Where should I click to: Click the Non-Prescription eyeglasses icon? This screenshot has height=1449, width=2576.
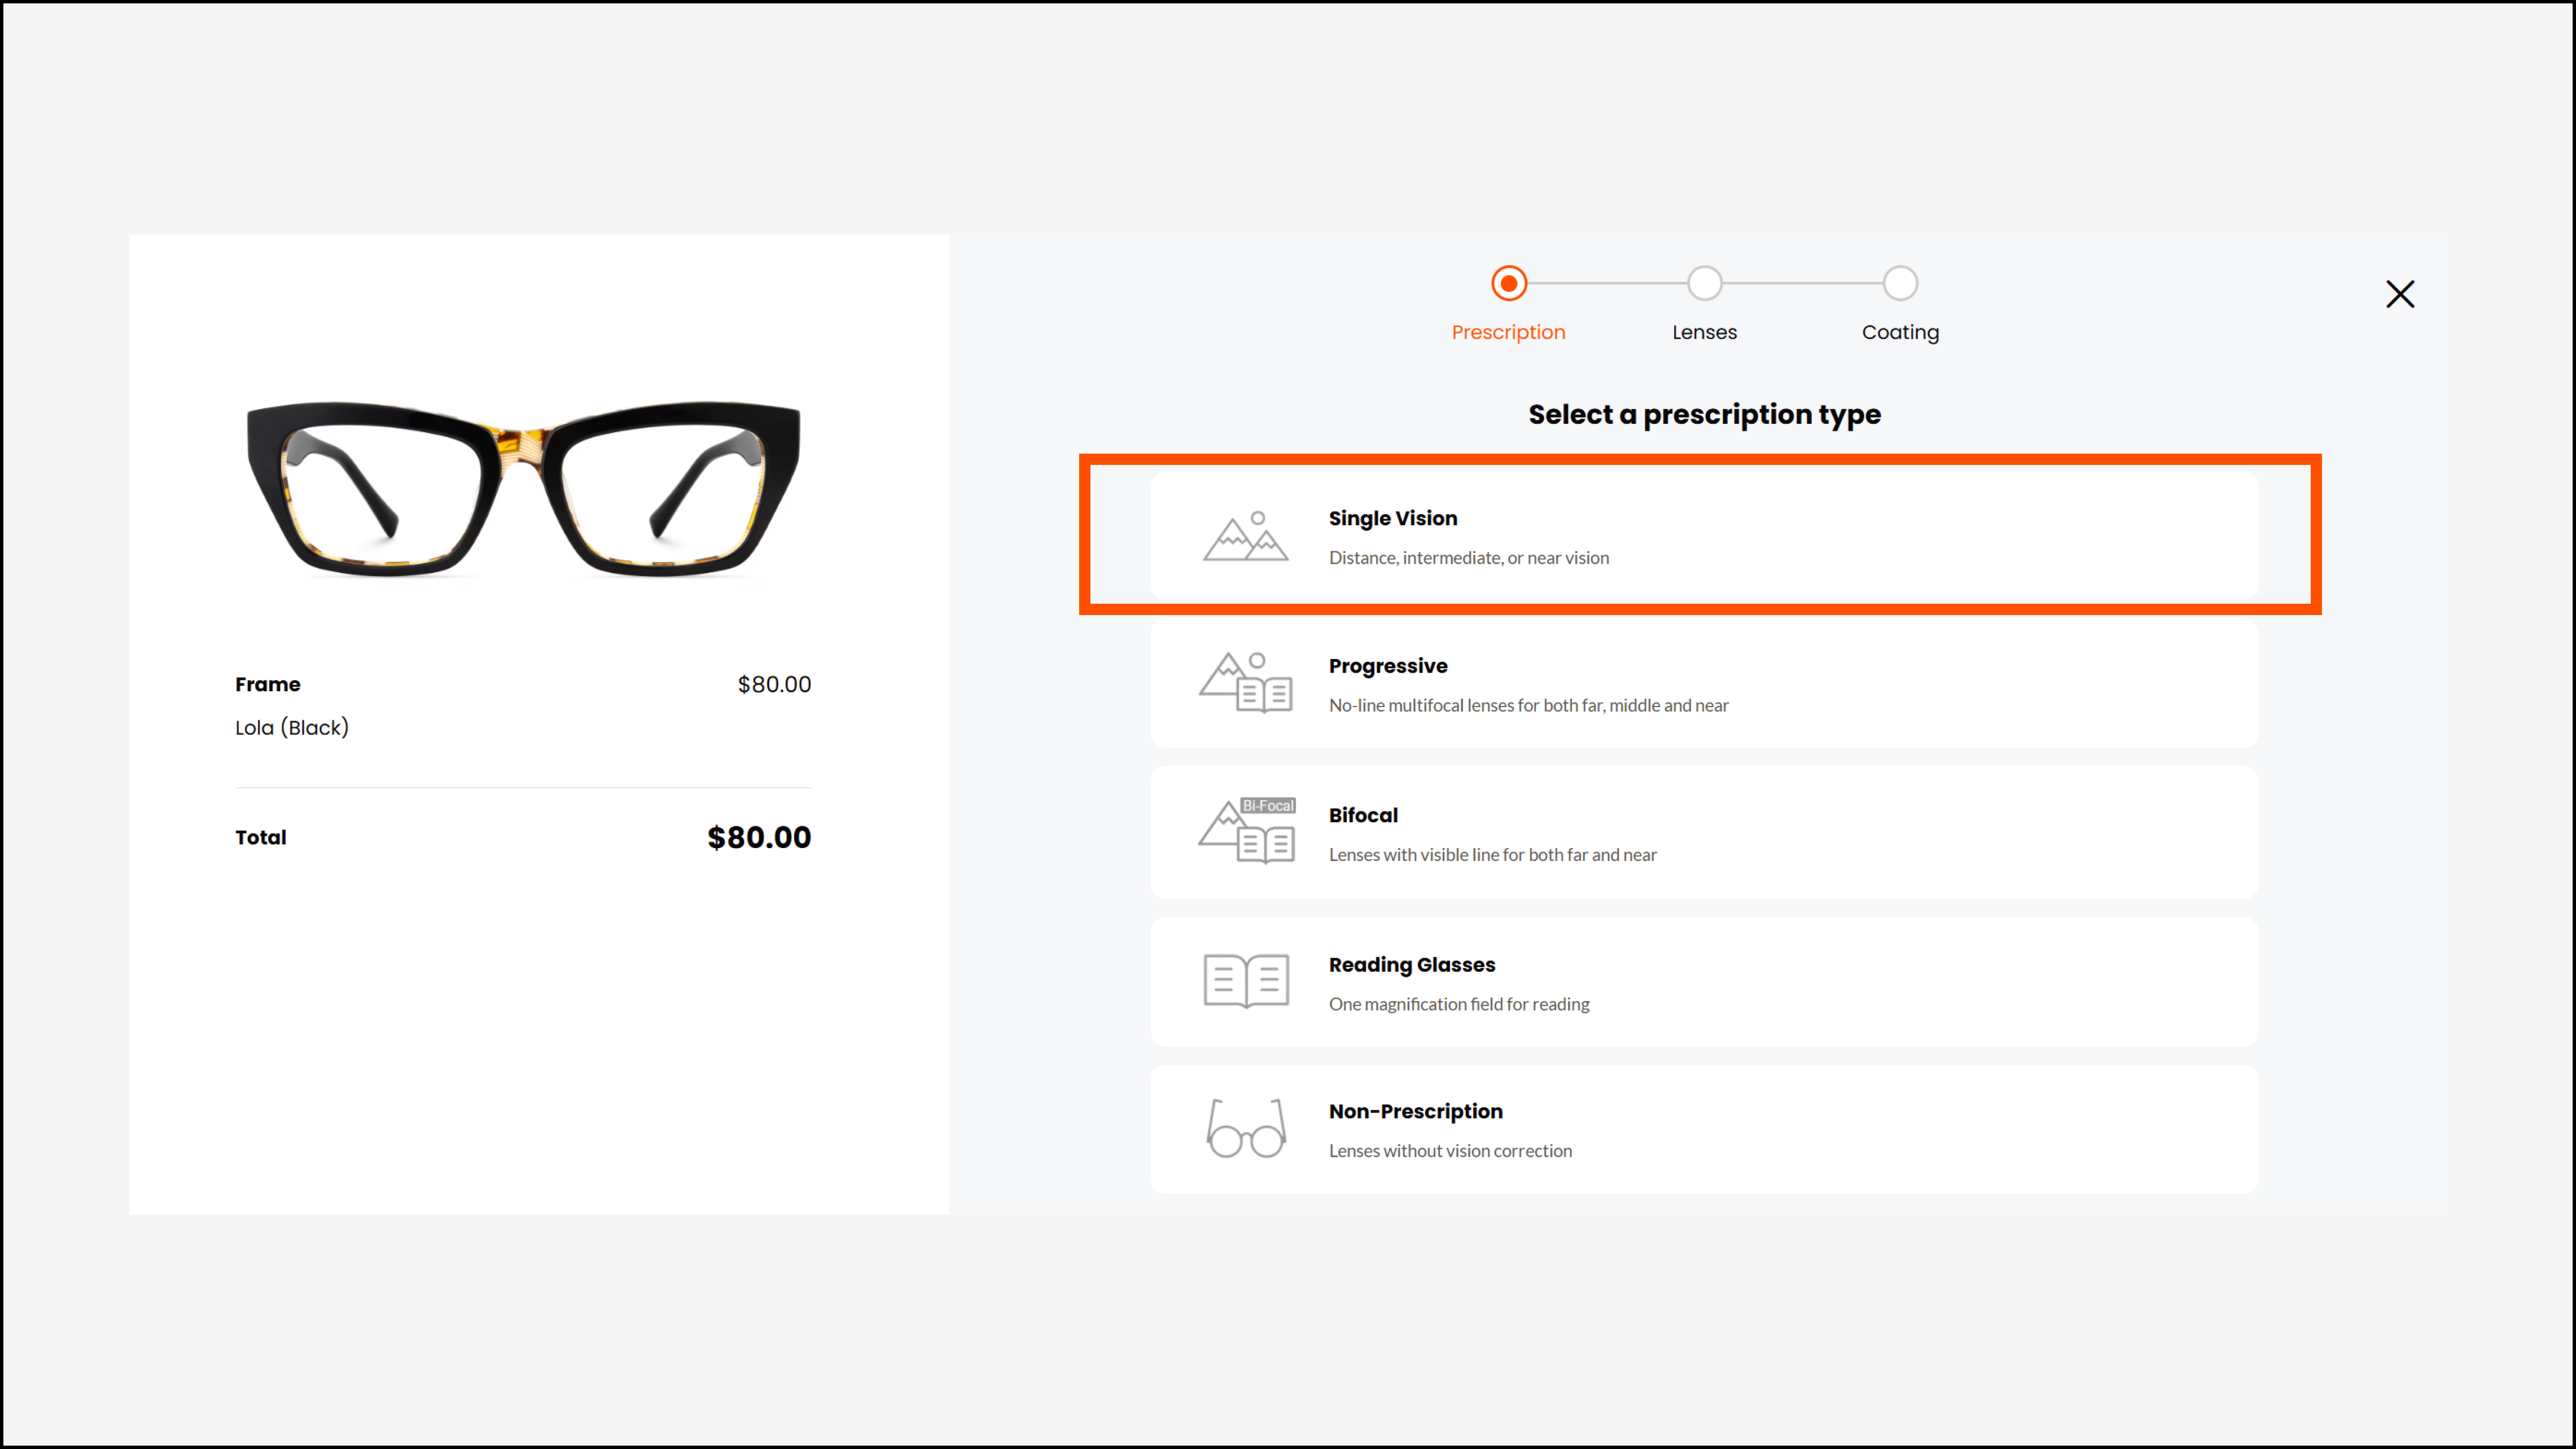1245,1129
